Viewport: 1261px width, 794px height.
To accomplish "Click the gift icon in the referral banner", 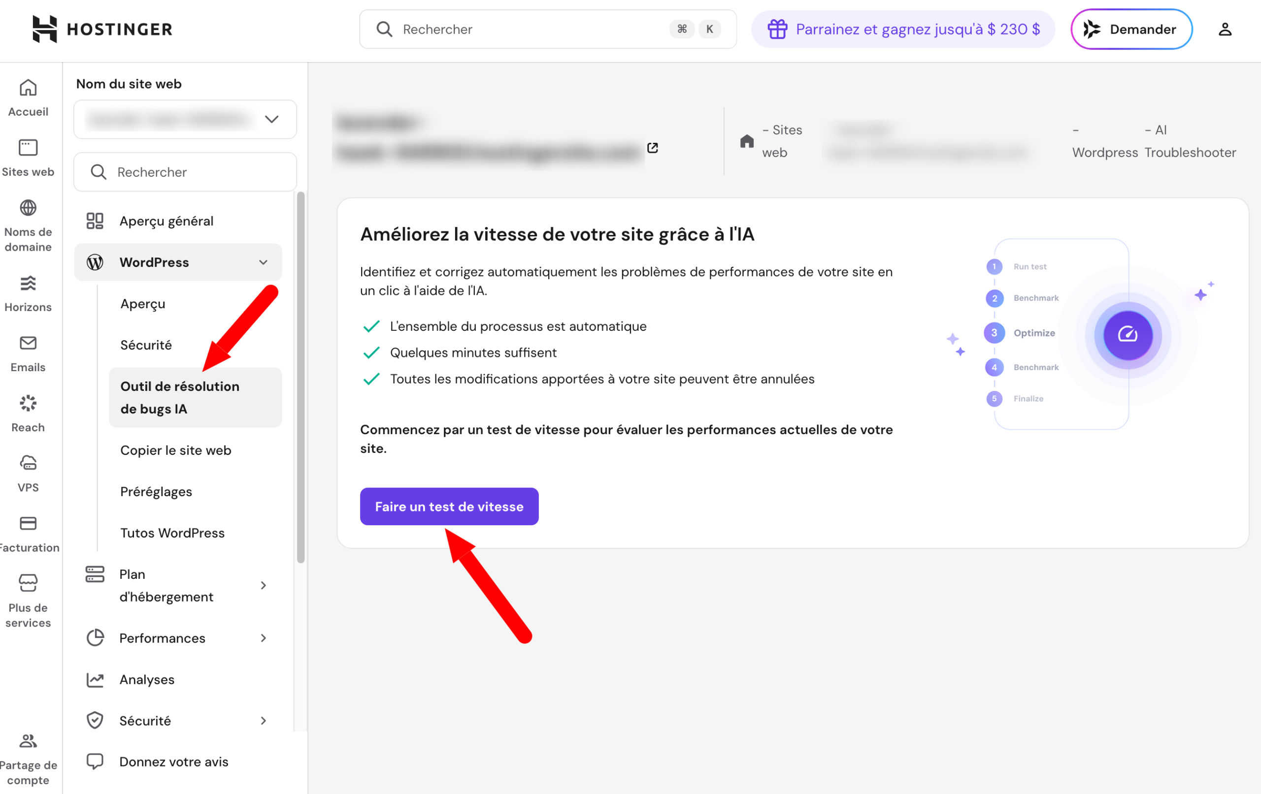I will (x=778, y=30).
